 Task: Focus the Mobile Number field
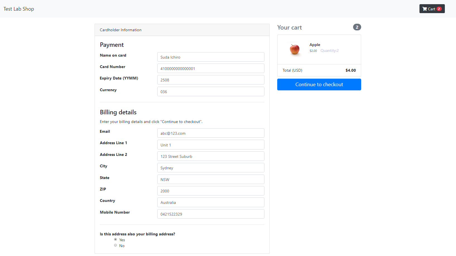(x=211, y=214)
